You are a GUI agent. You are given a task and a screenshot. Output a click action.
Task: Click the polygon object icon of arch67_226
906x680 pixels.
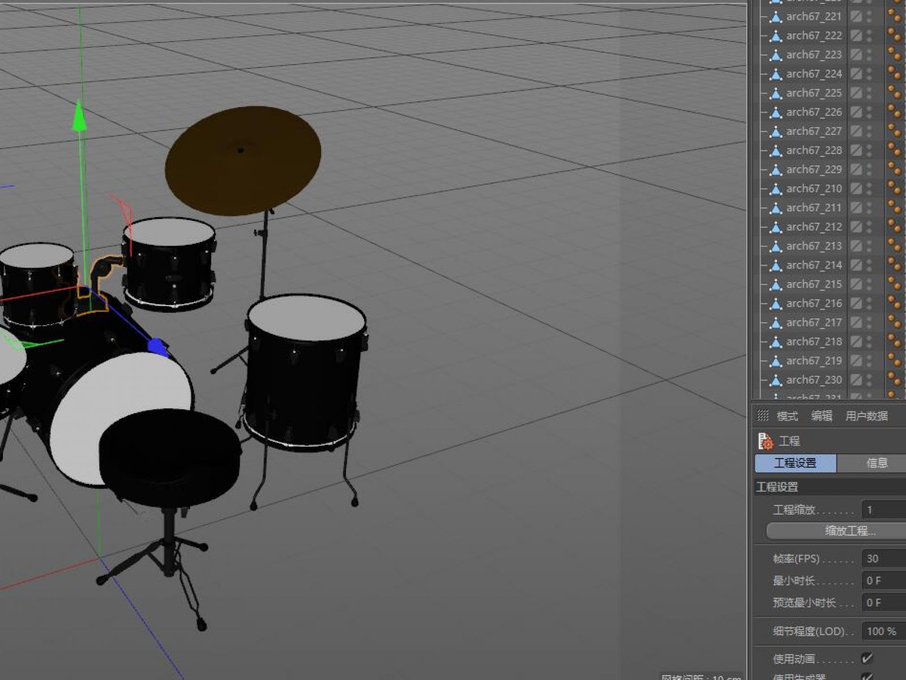[x=776, y=112]
